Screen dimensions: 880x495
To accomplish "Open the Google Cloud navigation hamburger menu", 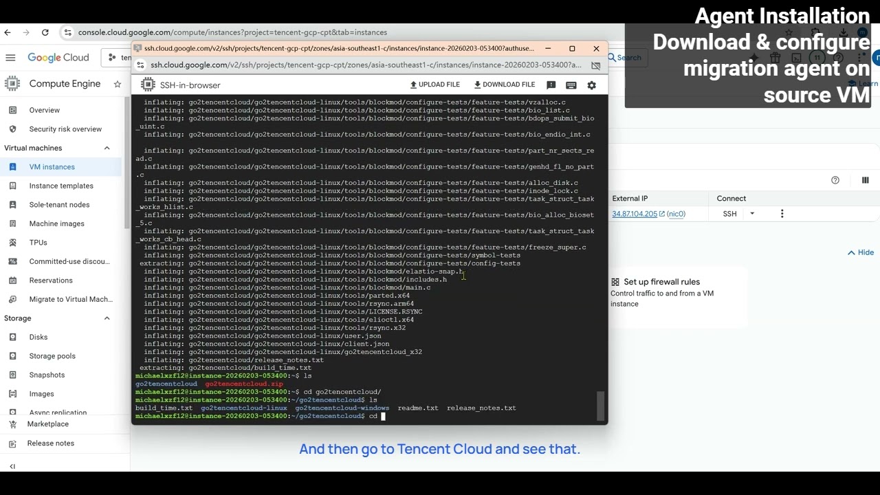I will 10,58.
